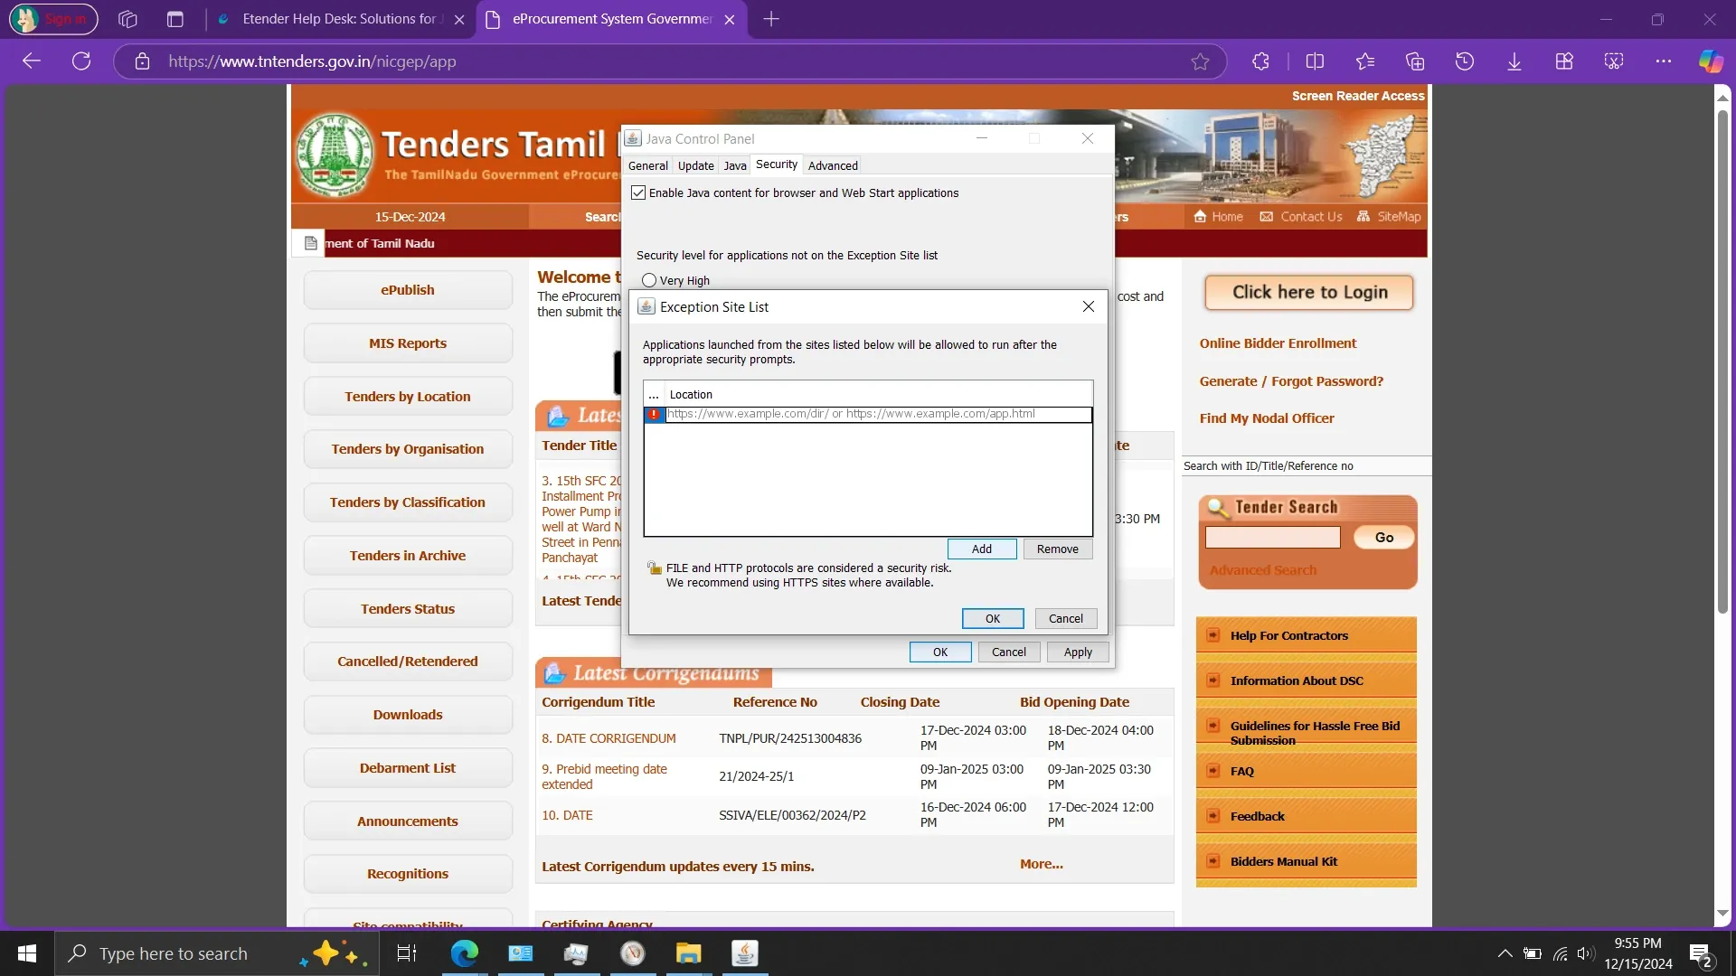Open Copilot icon in browser
The image size is (1736, 976).
click(1711, 61)
